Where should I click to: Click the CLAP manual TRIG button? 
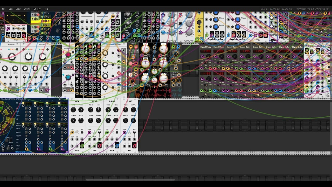point(94,132)
